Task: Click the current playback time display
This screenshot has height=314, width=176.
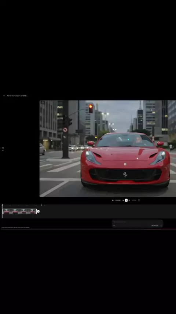Action: point(118,200)
